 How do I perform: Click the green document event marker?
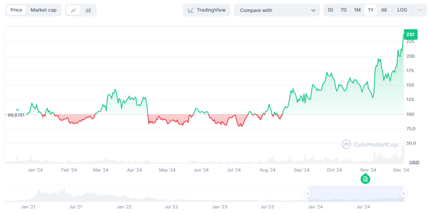tap(365, 179)
